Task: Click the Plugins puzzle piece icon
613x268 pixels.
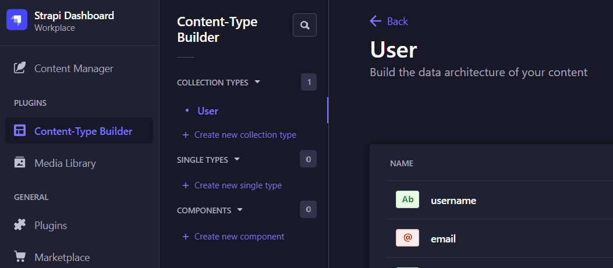Action: [20, 225]
